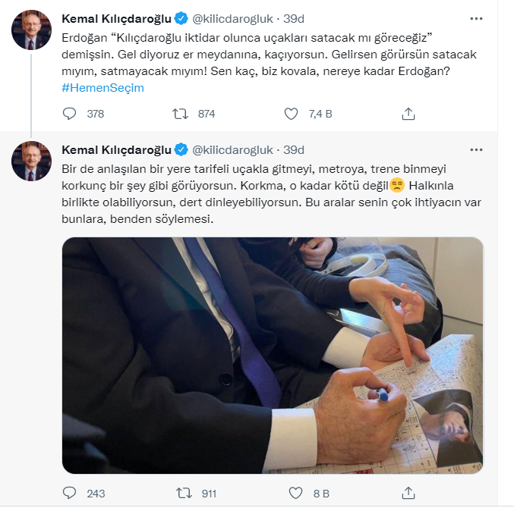
Task: Share the first tweet using share icon
Action: (408, 114)
